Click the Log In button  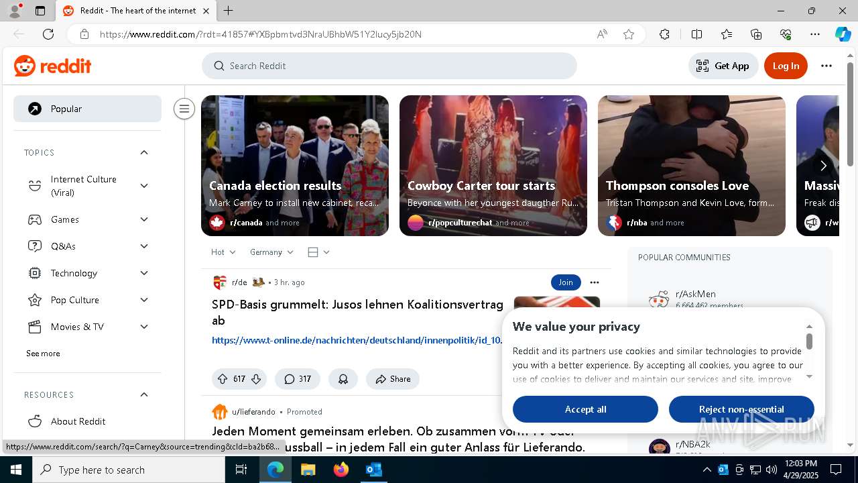786,66
